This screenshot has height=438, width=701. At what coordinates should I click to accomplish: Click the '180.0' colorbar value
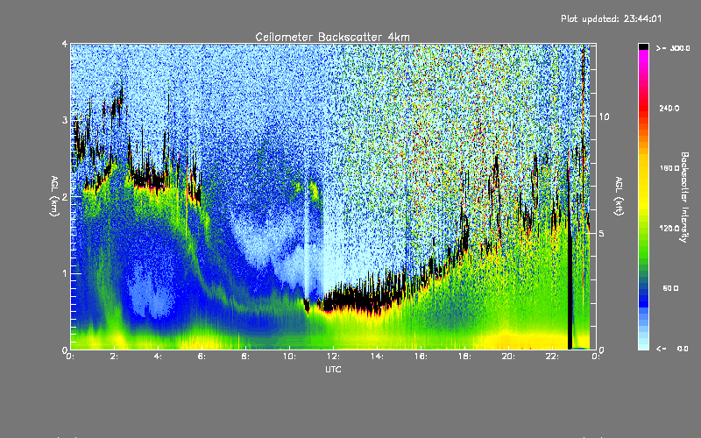[x=669, y=168]
